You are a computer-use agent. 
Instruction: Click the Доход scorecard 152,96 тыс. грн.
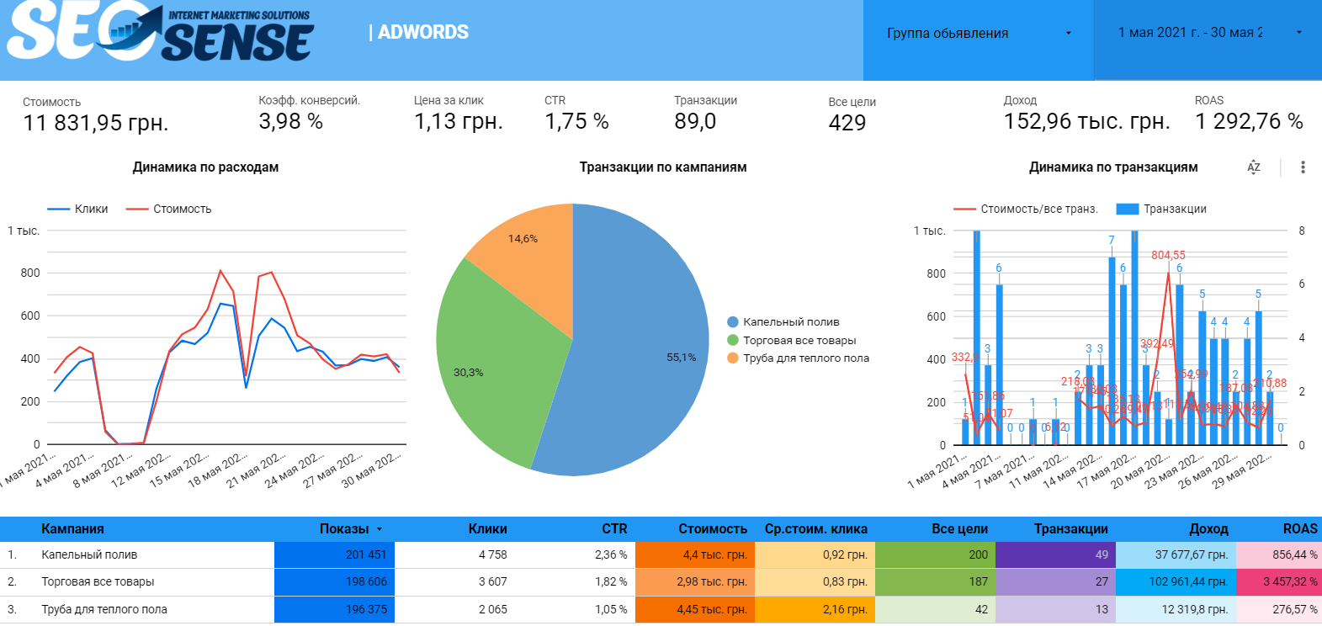(1086, 121)
